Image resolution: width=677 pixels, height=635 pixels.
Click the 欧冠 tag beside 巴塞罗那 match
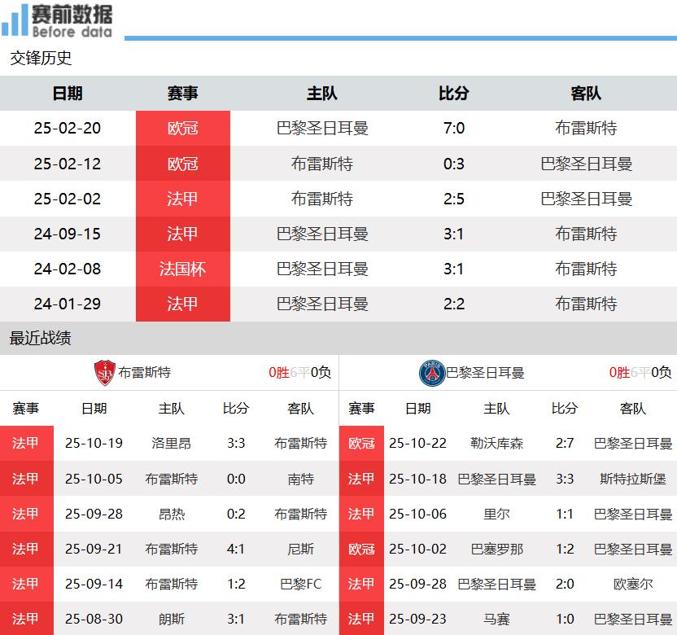coord(361,549)
